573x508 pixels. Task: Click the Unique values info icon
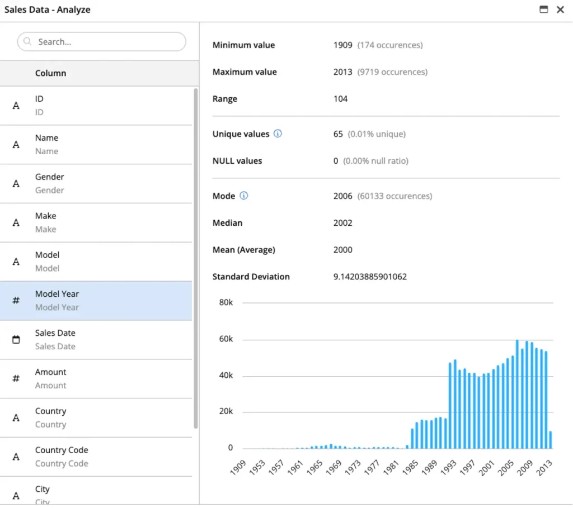tap(278, 134)
